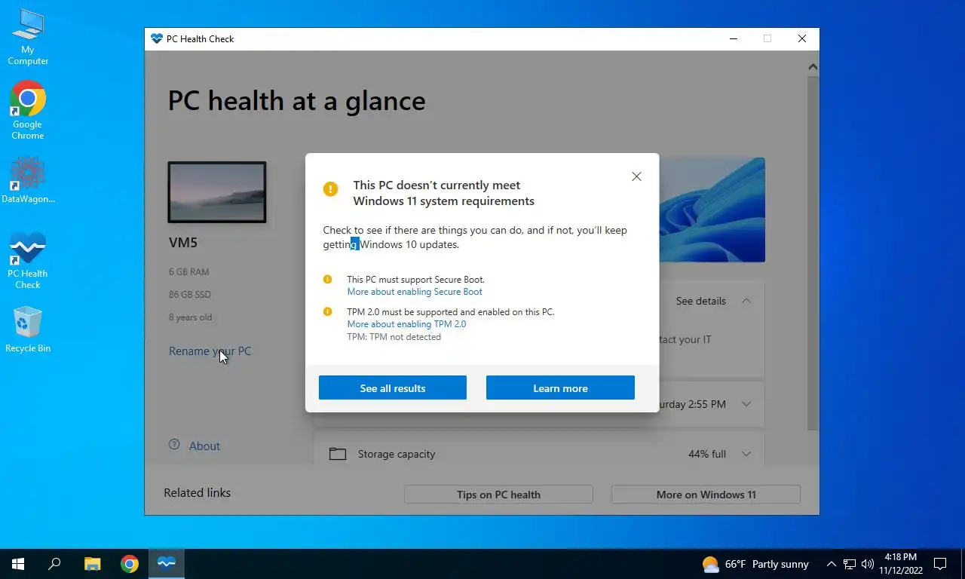Show hidden system tray icons
Image resolution: width=965 pixels, height=579 pixels.
pos(832,564)
